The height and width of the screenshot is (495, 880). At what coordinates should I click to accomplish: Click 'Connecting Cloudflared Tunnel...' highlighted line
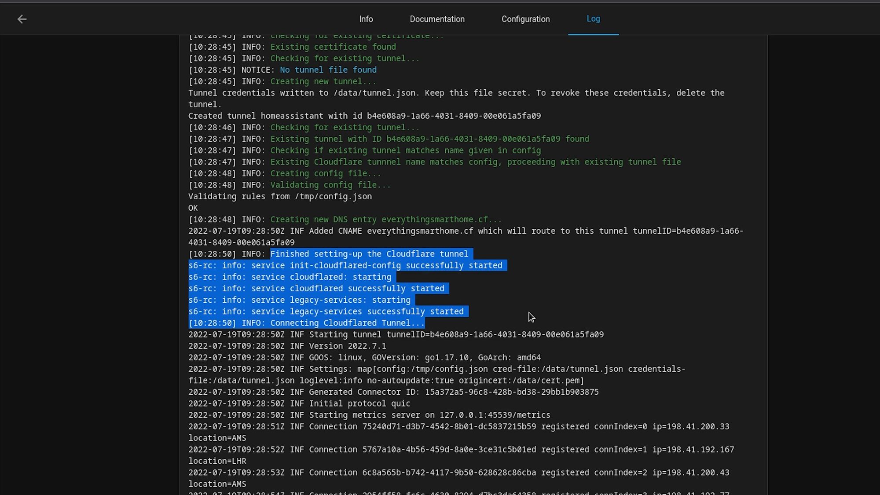(306, 323)
